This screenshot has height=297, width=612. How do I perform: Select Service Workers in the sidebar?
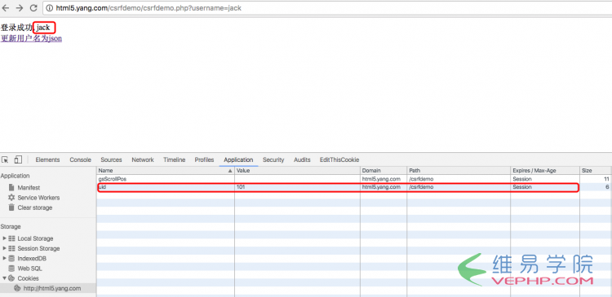pyautogui.click(x=34, y=198)
